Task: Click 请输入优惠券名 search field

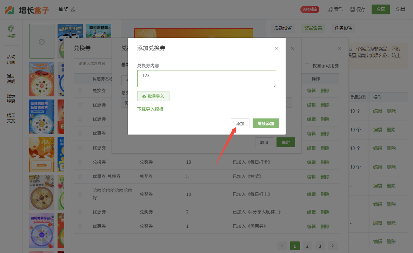Action: pos(93,63)
